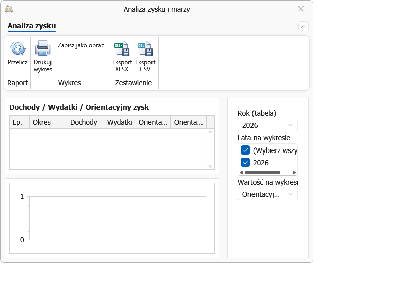Click the table's scroll down arrow
404x303 pixels.
click(x=210, y=167)
